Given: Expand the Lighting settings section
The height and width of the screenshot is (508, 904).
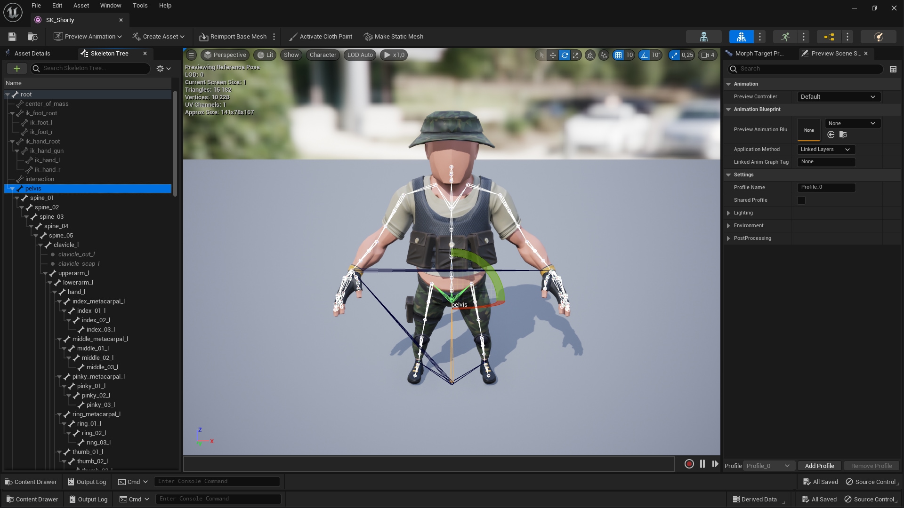Looking at the screenshot, I should 728,213.
